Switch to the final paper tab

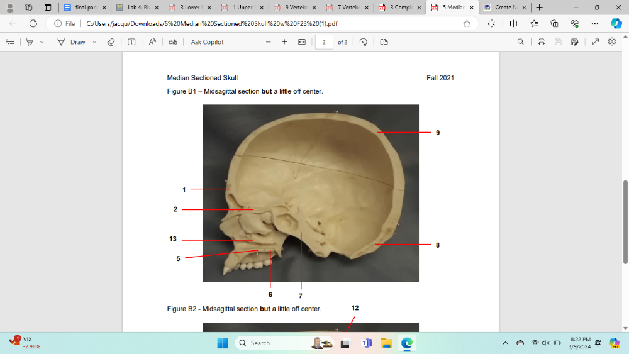pos(84,8)
